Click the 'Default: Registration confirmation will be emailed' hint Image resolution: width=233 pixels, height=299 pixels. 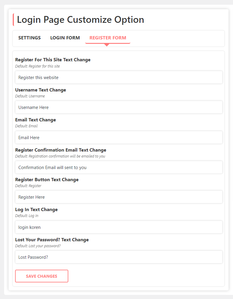pos(60,156)
